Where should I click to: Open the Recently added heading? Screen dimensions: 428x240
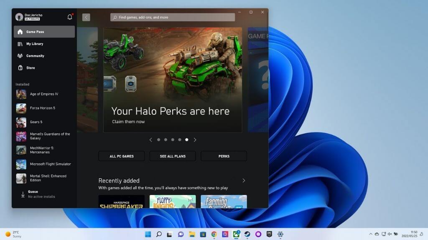pyautogui.click(x=119, y=181)
